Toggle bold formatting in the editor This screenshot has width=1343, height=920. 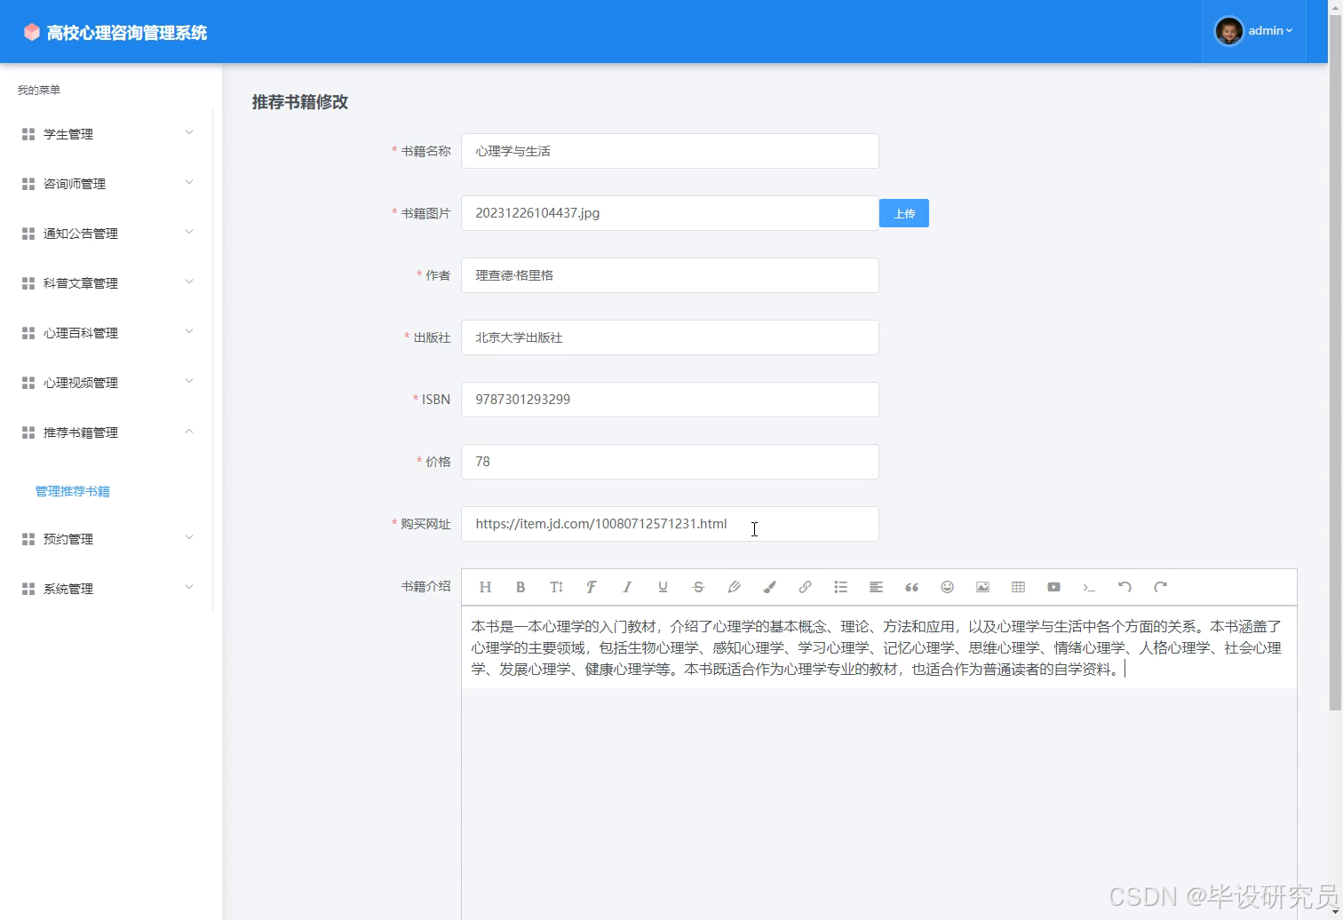[x=521, y=587]
